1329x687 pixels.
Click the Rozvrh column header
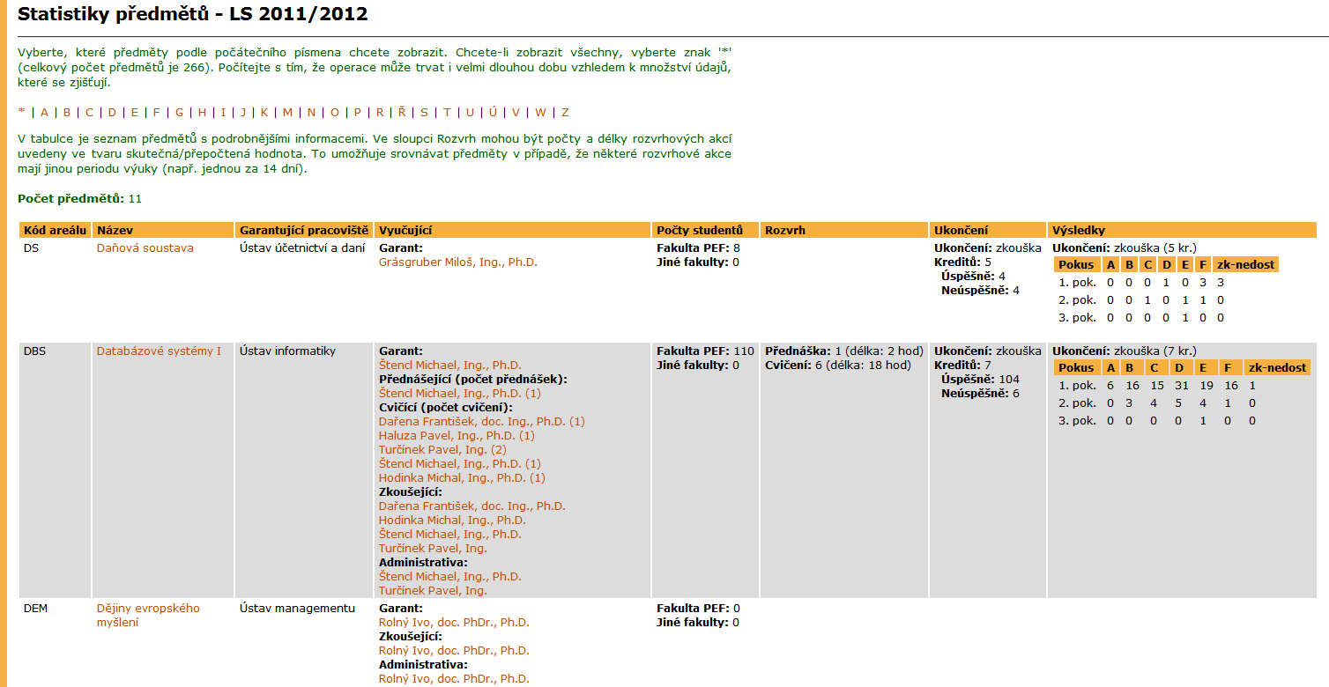pos(844,230)
